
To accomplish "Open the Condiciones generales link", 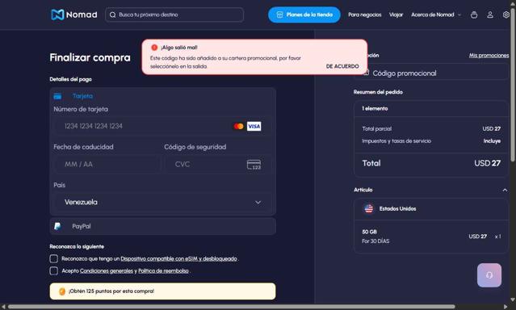I will click(x=107, y=270).
